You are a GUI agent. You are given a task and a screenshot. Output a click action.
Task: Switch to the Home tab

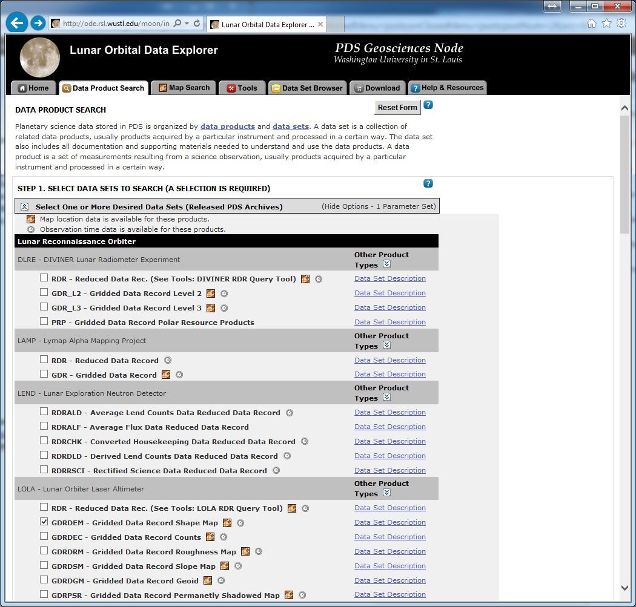click(33, 88)
